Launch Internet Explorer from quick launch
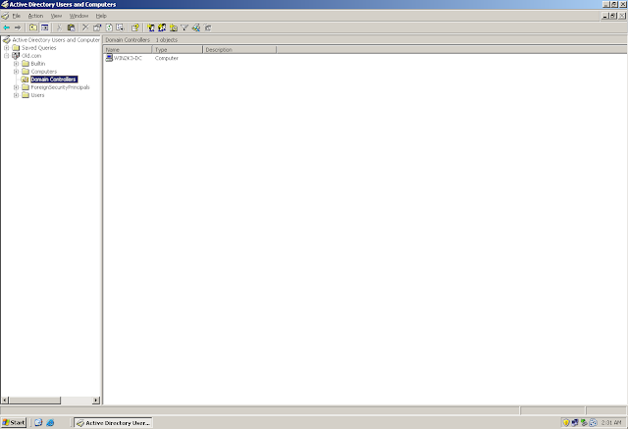 (x=50, y=422)
